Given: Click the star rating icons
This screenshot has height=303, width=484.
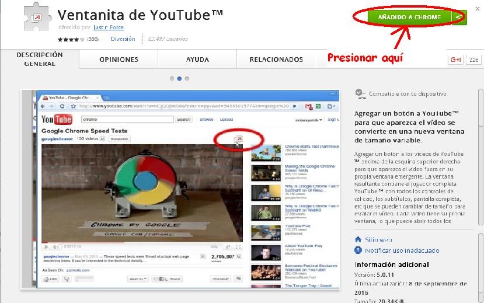Looking at the screenshot, I should (71, 39).
